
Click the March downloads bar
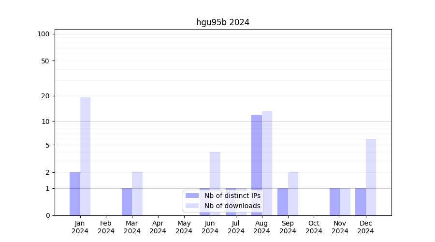click(137, 194)
